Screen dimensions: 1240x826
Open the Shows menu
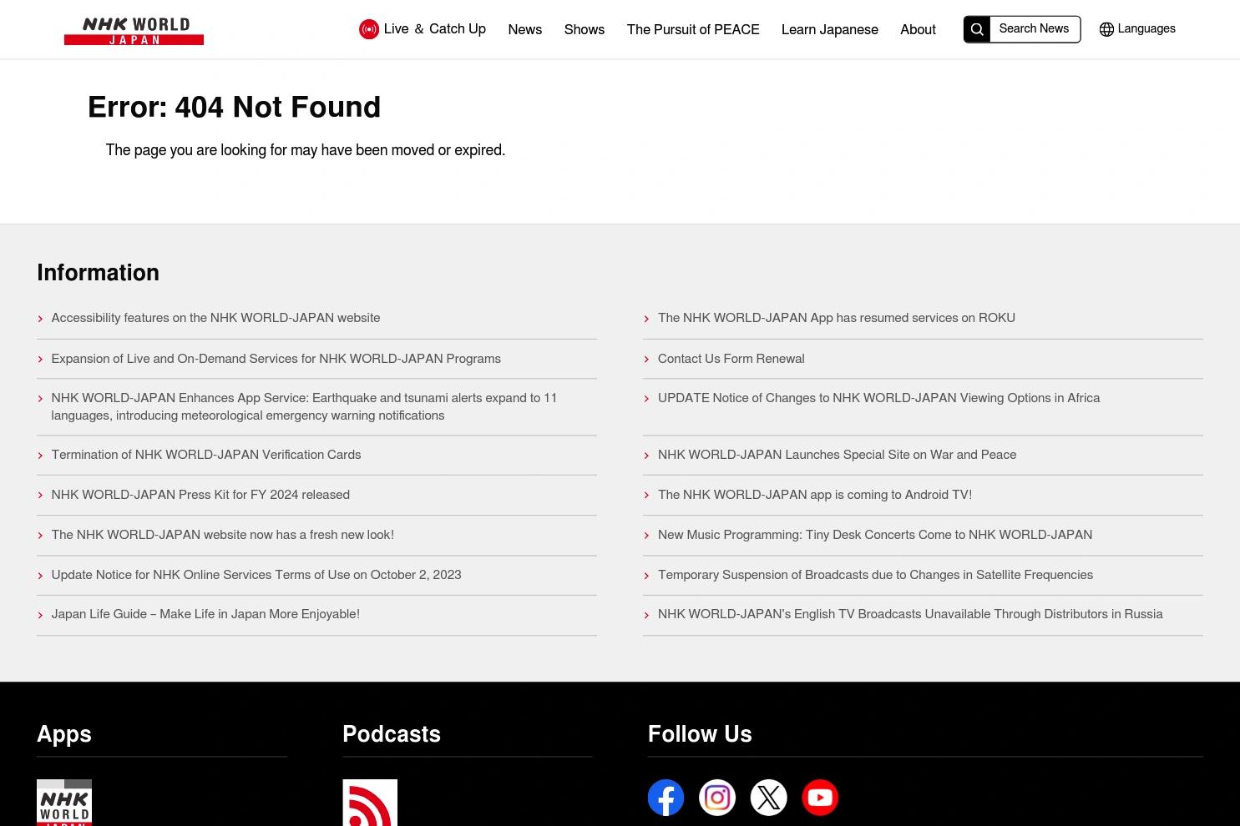[x=585, y=29]
